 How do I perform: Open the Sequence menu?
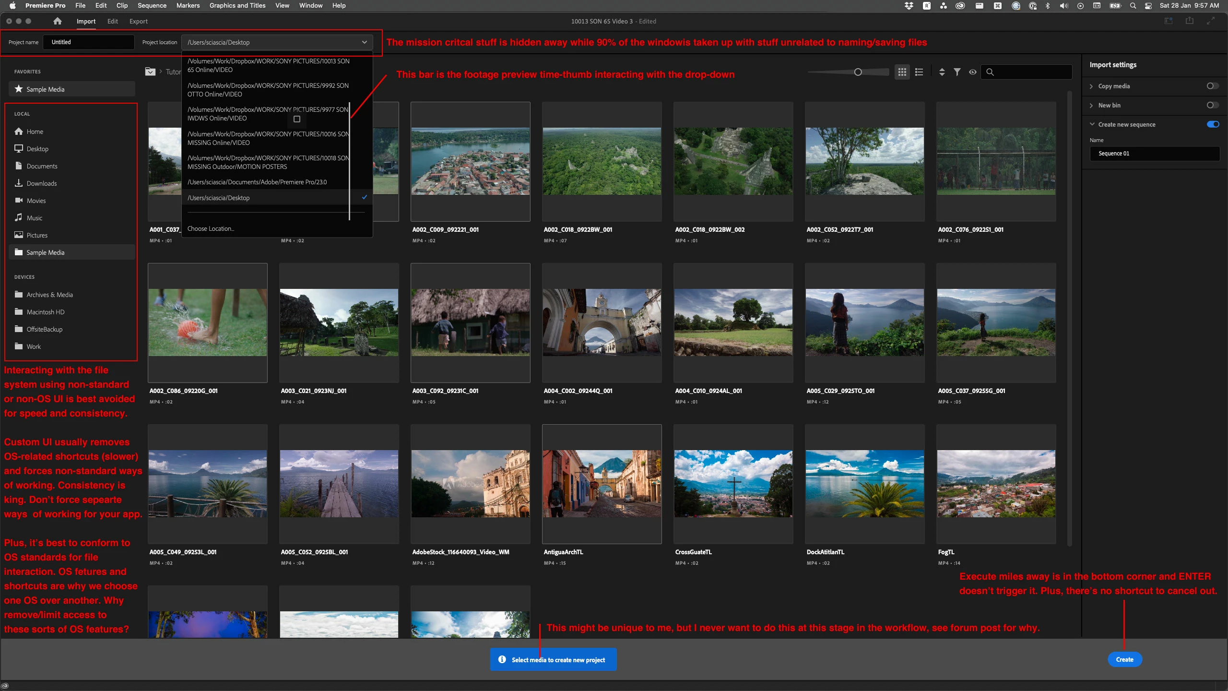(x=152, y=6)
